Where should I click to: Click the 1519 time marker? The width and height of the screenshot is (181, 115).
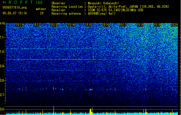pos(157,25)
